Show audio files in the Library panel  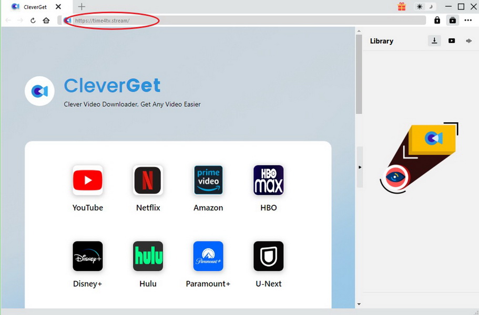pyautogui.click(x=468, y=40)
